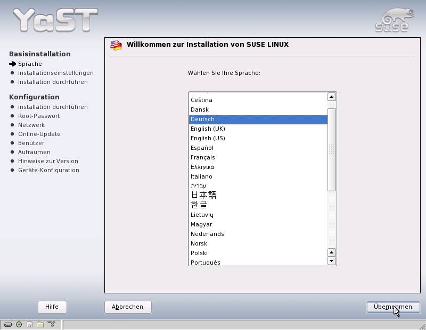Click the Sprache step in the sidebar
Viewport: 426px width, 330px height.
pos(30,64)
